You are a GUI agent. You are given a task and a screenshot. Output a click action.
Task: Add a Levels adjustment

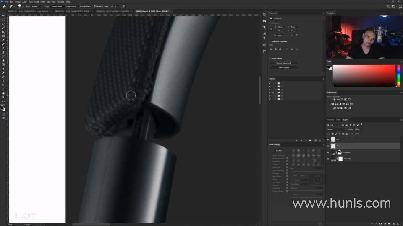pos(338,100)
